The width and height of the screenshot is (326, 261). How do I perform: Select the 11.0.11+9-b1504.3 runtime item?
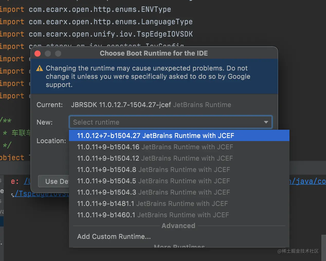153,192
